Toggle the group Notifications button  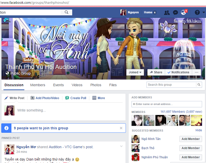tap(179, 72)
